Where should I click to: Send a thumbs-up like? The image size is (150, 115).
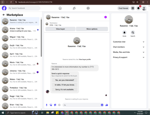coord(107,105)
